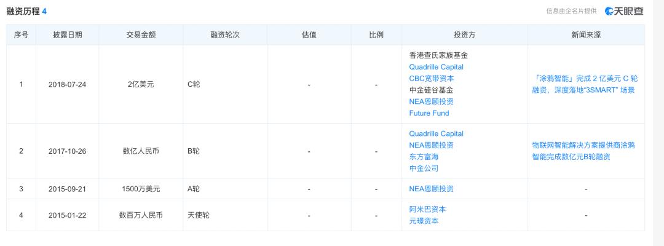This screenshot has width=664, height=246.
Task: Open the 涂鸦智能 C轮融资 news article link
Action: (x=585, y=84)
